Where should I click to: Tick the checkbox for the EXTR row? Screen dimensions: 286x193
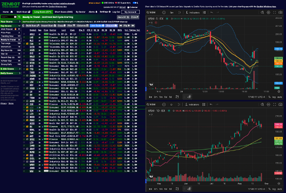[24, 47]
